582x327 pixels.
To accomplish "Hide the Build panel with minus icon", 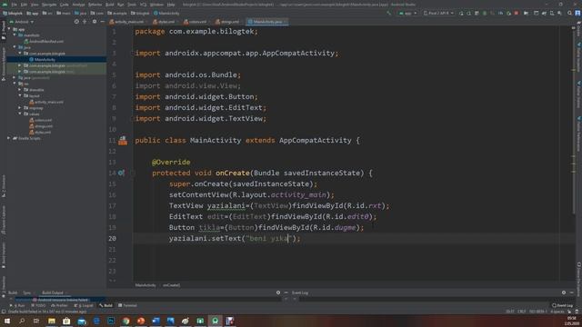I will click(286, 292).
